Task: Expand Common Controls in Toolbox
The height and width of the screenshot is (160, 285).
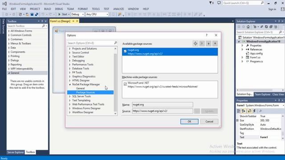Action: (x=9, y=35)
